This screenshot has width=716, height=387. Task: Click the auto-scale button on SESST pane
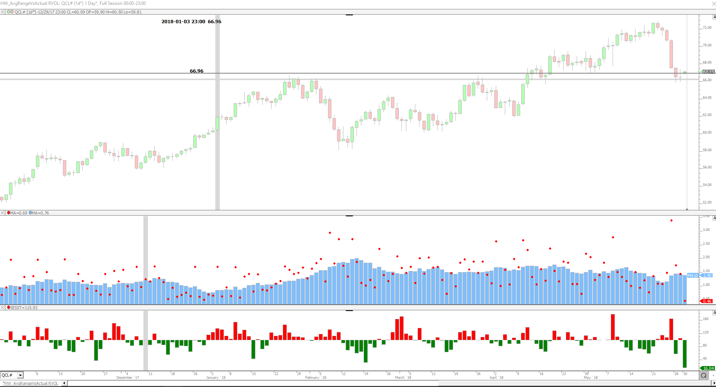[714, 313]
